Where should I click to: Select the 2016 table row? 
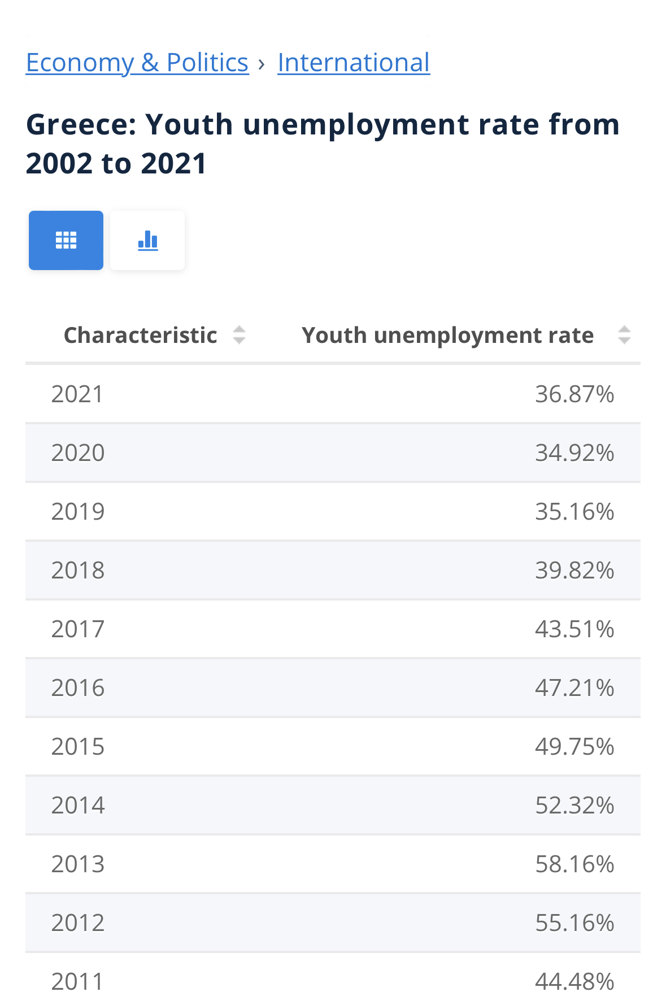(333, 688)
